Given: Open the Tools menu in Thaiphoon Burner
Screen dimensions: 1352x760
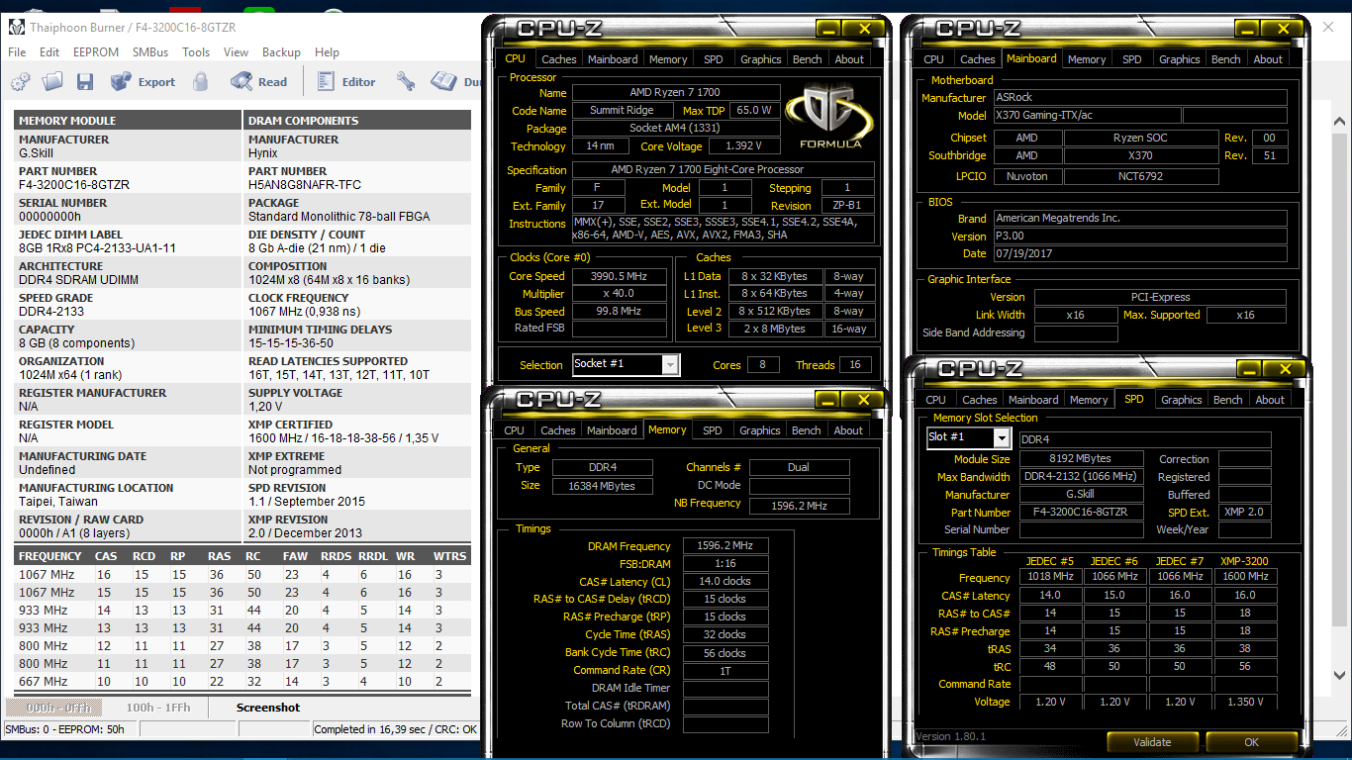Looking at the screenshot, I should [x=196, y=52].
